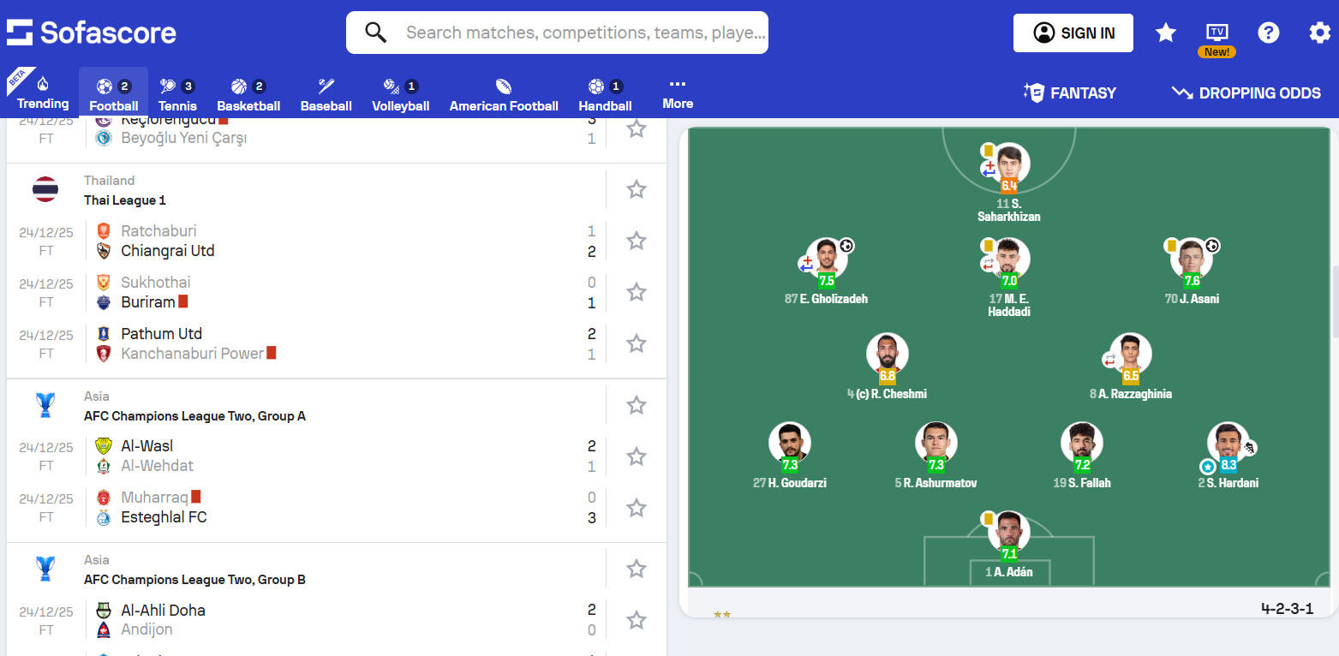
Task: Click the search matches input field
Action: pyautogui.click(x=557, y=32)
